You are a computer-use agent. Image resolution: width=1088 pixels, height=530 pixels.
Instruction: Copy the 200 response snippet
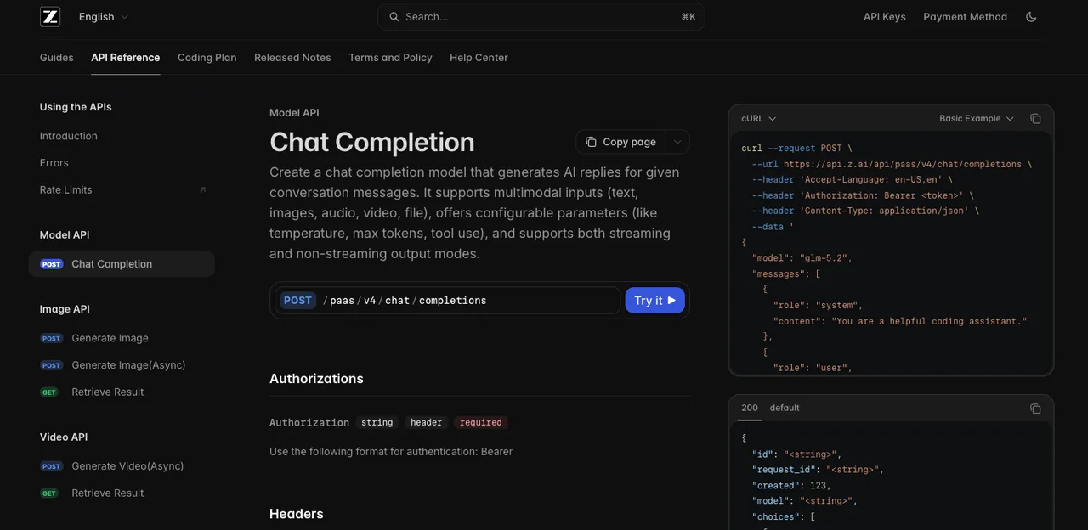click(1035, 409)
